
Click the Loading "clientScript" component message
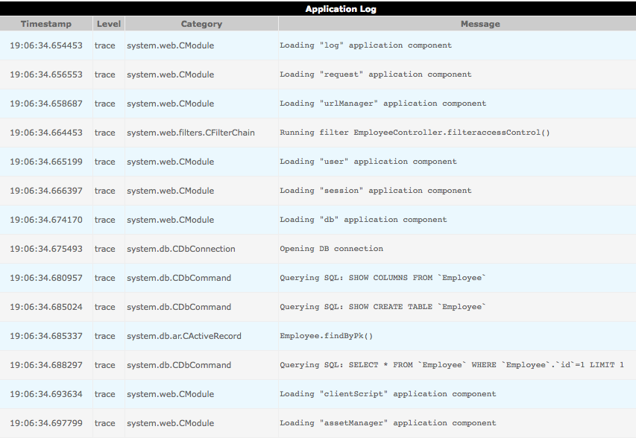coord(388,394)
